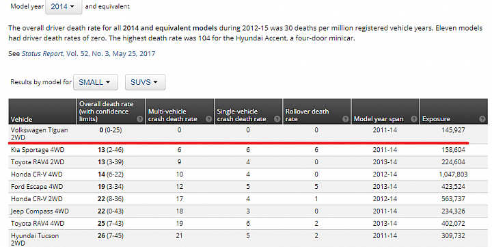Click the 22 (0-43) death rate cell
This screenshot has height=247, width=492.
click(111, 211)
